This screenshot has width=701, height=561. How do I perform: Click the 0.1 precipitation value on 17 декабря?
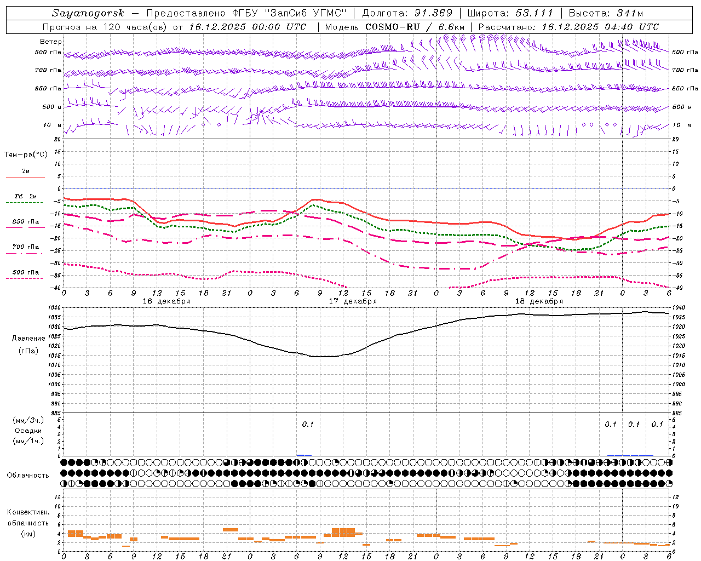308,424
